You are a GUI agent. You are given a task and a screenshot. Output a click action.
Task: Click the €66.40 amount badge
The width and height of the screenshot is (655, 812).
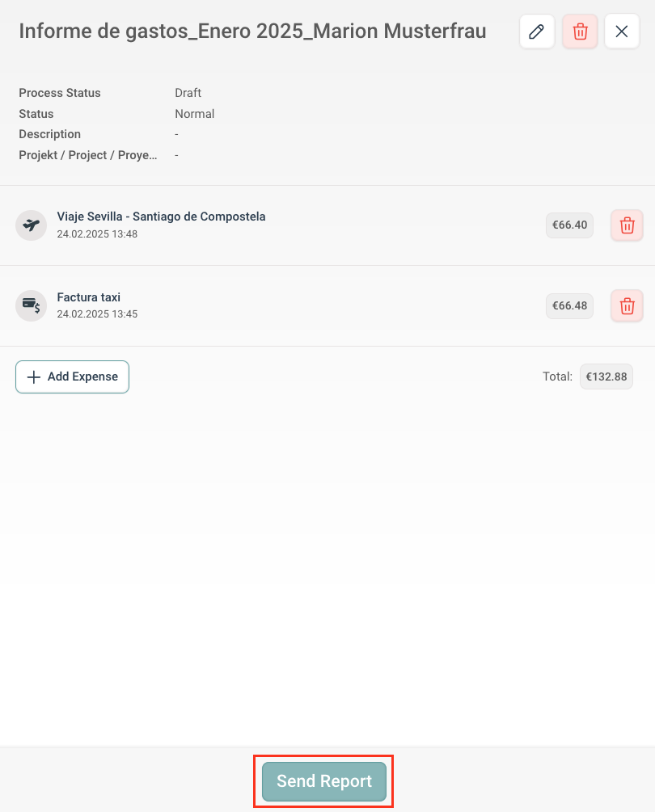point(569,225)
